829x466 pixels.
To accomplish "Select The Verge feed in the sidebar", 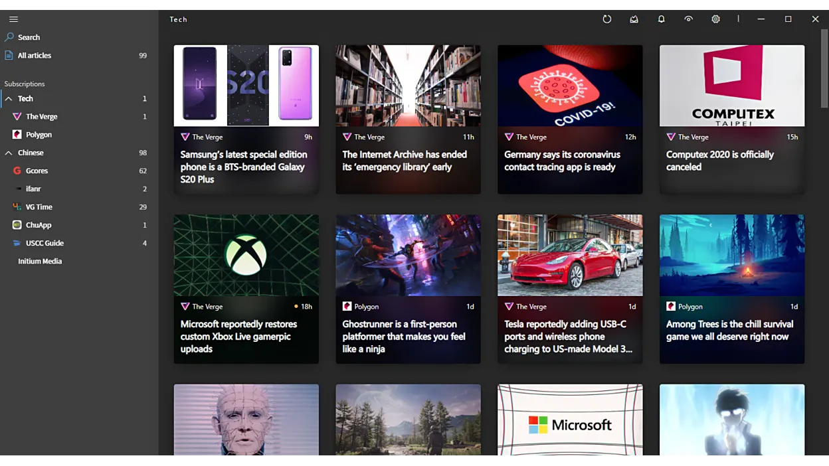I will [x=41, y=117].
